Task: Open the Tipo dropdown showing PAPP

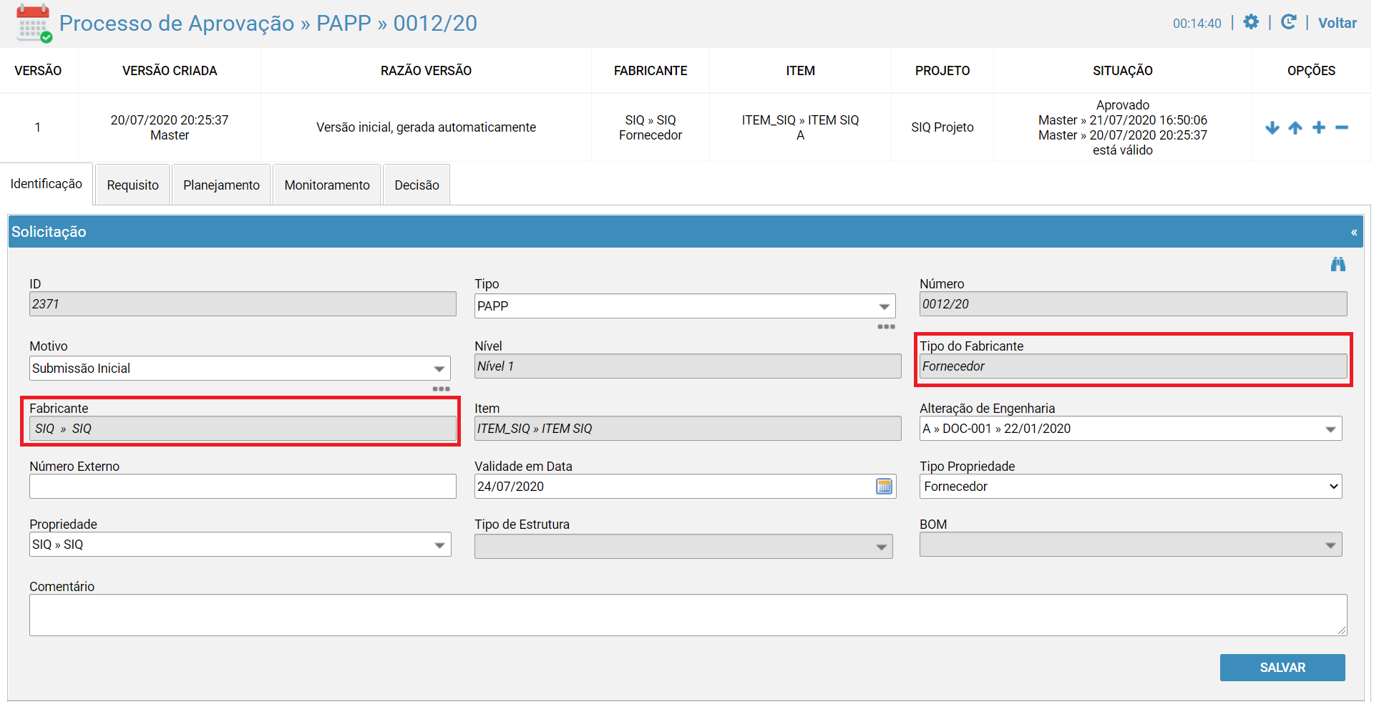Action: 685,306
